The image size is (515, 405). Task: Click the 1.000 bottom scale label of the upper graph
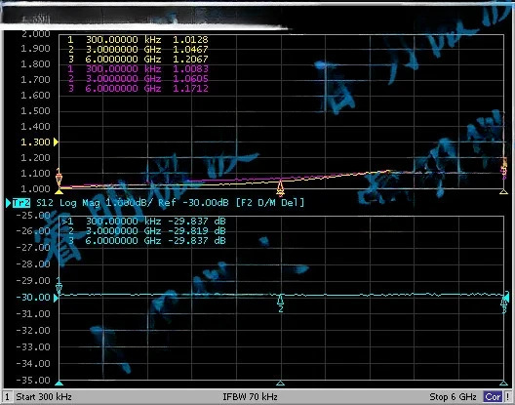(35, 189)
